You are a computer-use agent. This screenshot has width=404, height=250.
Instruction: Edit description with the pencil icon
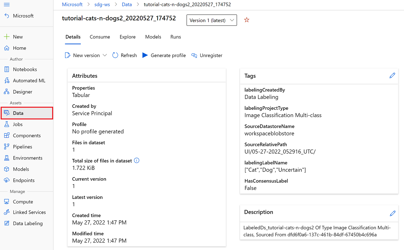coord(392,213)
